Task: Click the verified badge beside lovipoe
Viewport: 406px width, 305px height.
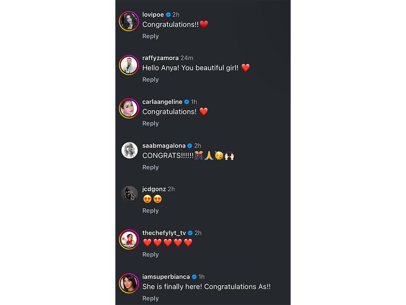Action: click(x=168, y=15)
